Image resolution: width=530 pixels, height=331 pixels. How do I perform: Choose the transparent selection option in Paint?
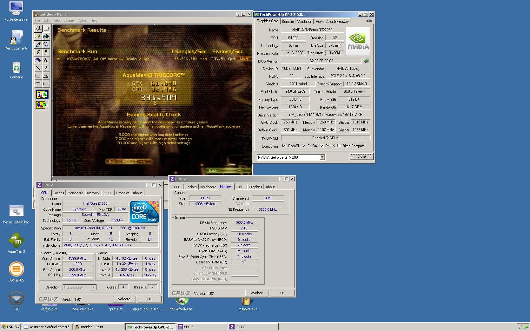tap(42, 105)
